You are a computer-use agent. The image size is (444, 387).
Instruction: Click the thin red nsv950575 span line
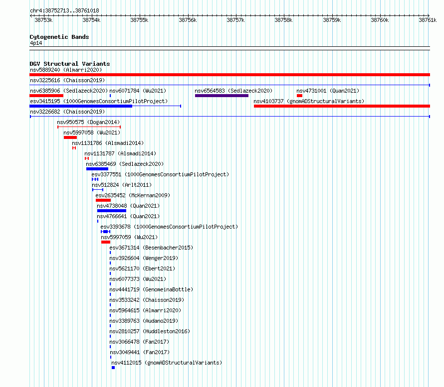click(x=89, y=127)
